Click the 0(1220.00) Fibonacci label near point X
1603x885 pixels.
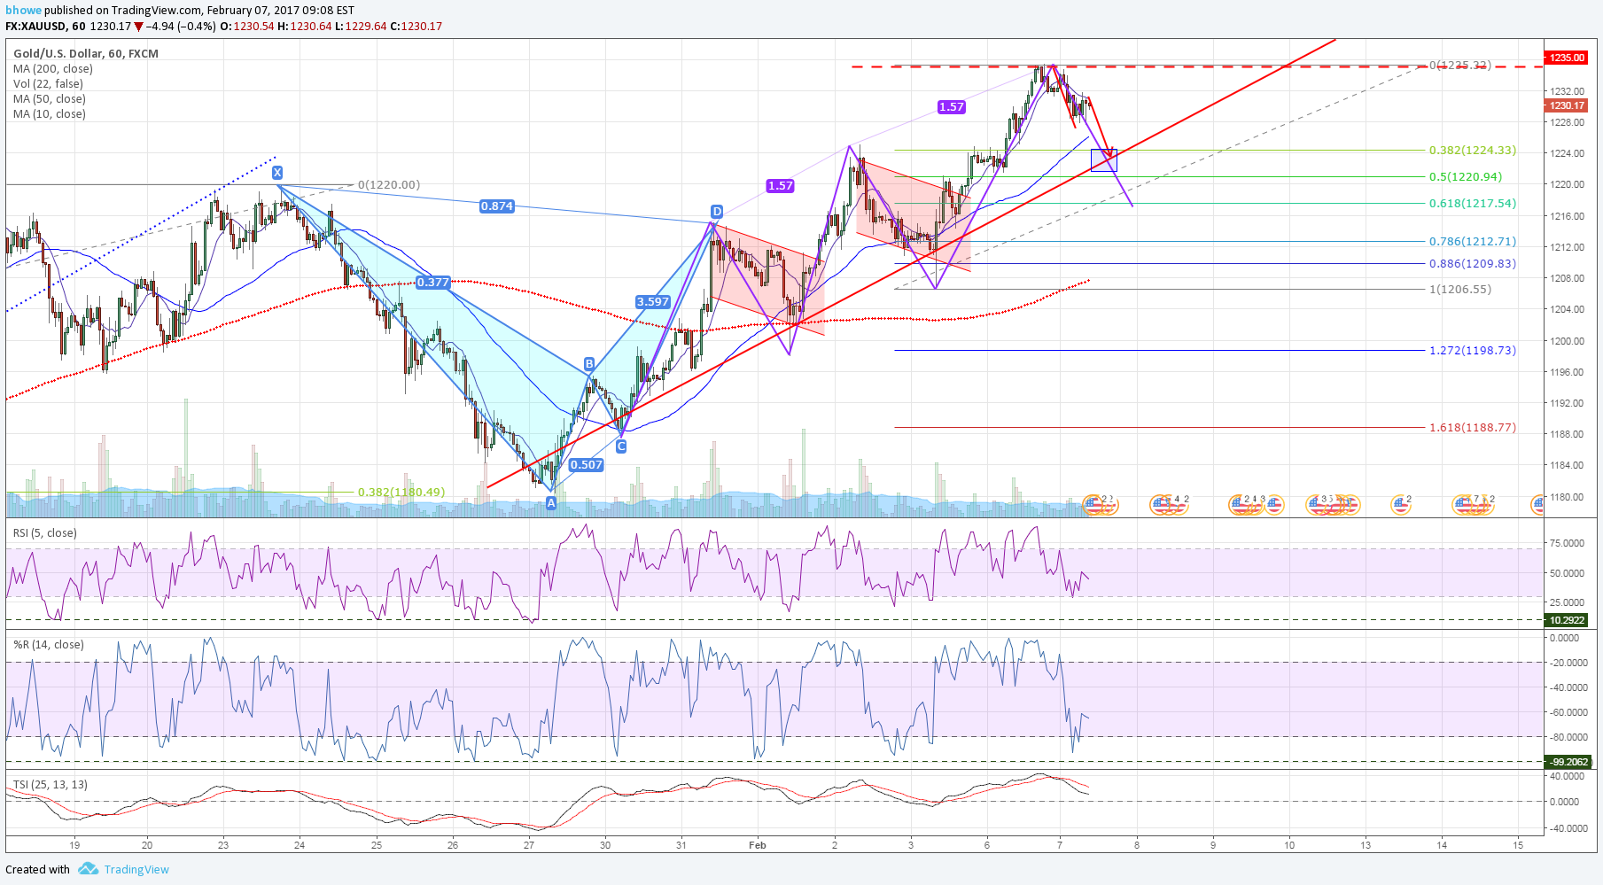coord(389,184)
